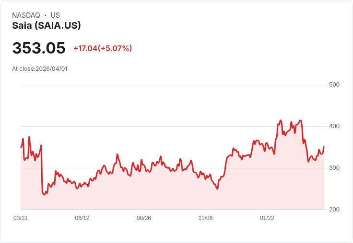Click the NASDAQ exchange label

26,15
